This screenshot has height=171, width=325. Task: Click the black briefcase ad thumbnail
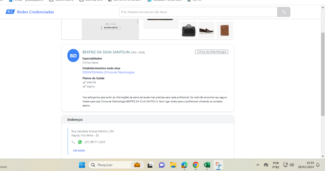(x=189, y=30)
